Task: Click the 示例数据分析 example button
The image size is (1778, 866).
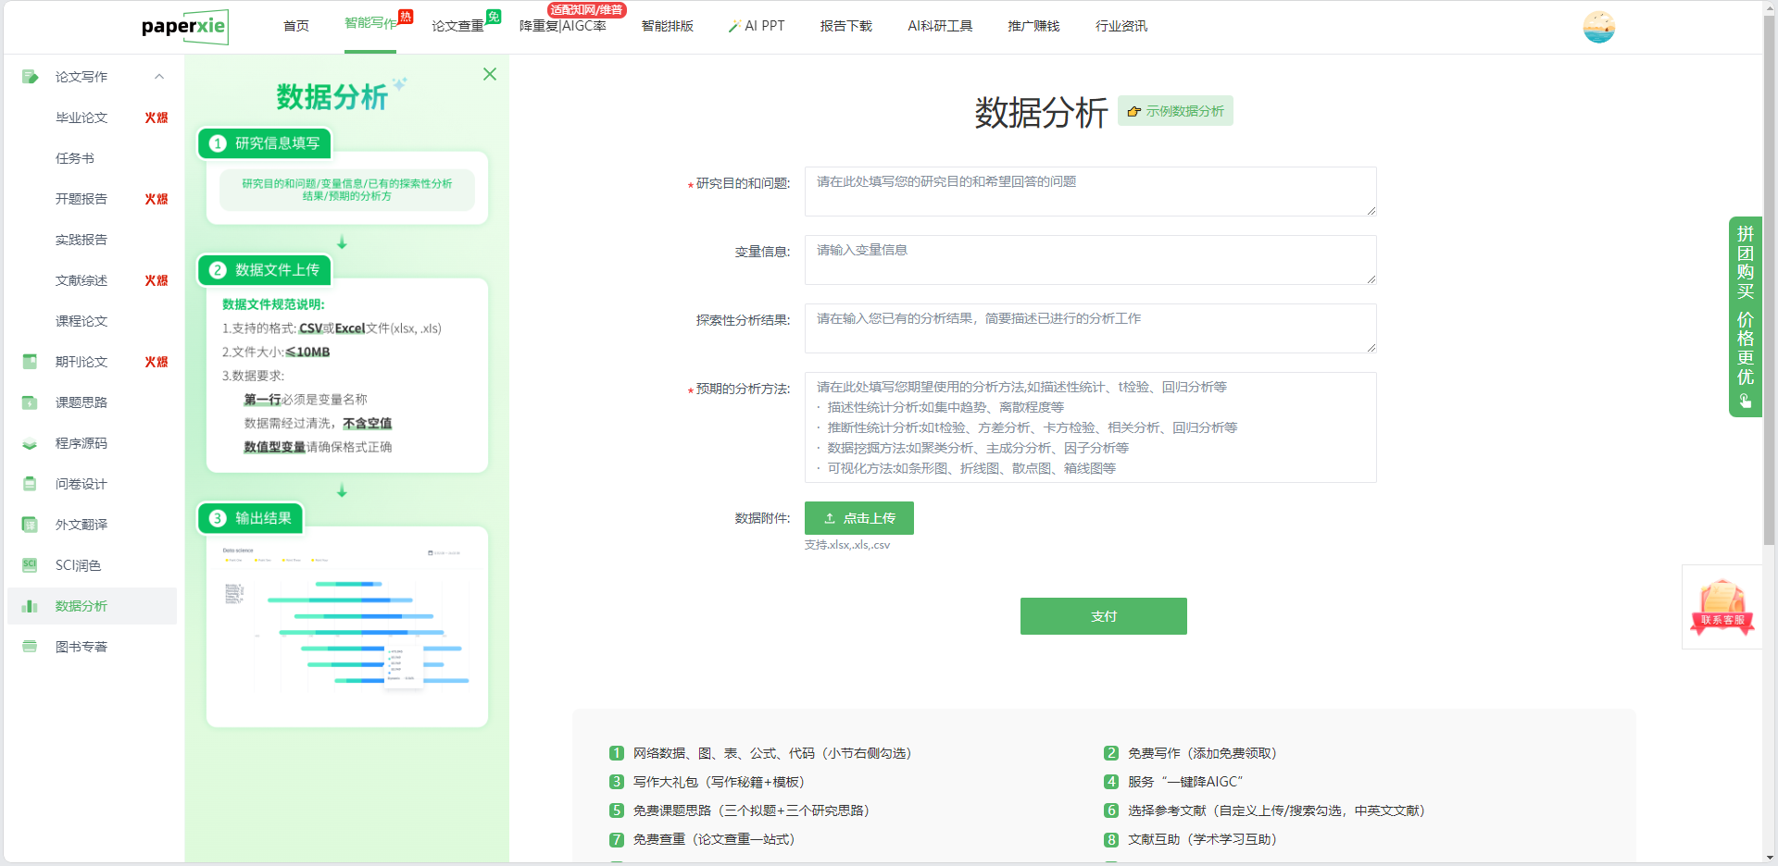Action: click(1175, 110)
